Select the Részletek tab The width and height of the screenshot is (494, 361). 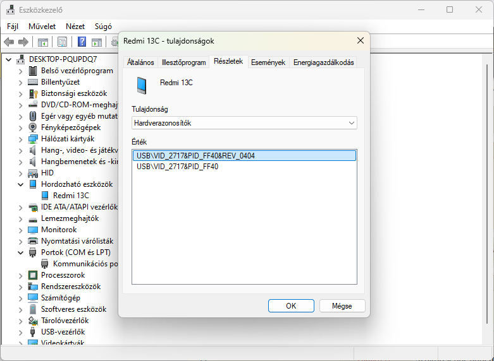pyautogui.click(x=228, y=61)
